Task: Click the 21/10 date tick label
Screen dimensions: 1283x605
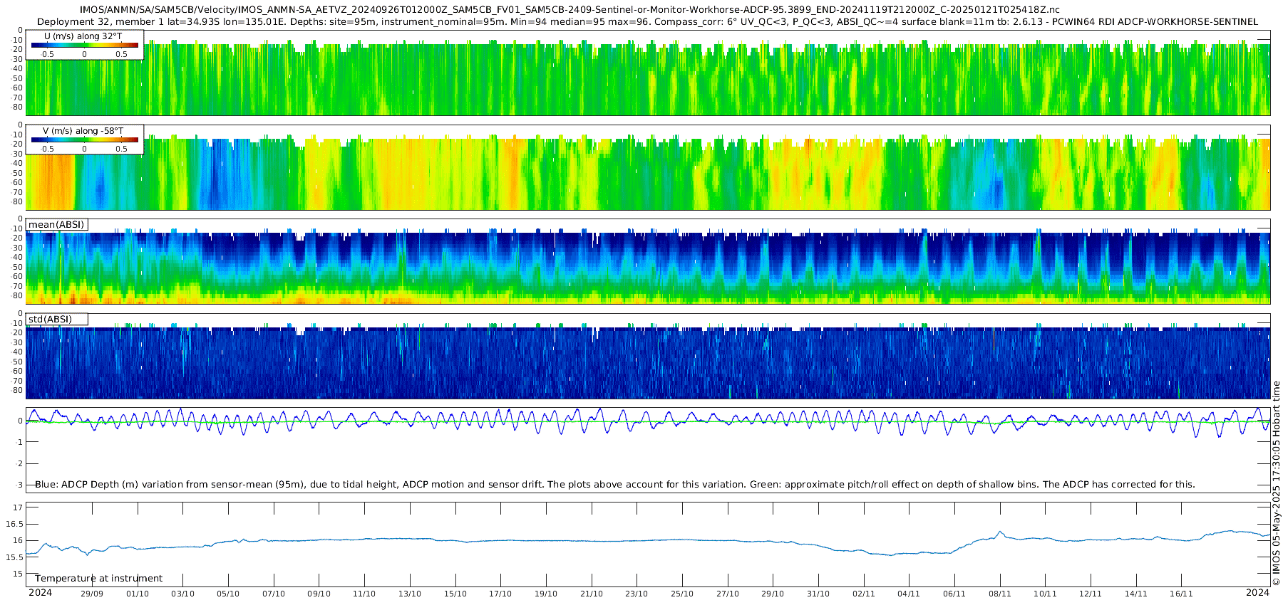Action: [x=591, y=594]
